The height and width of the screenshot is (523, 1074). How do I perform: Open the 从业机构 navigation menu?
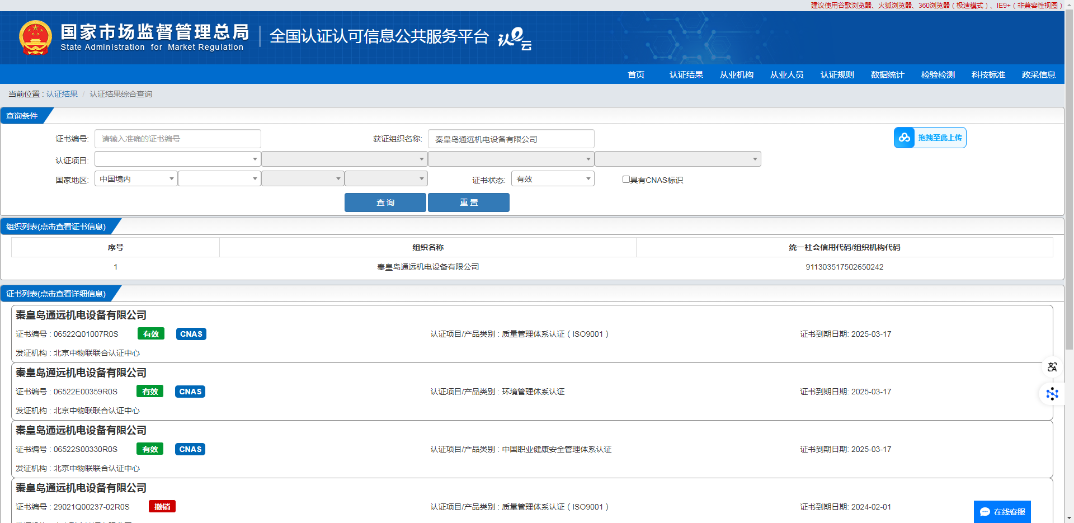(737, 75)
